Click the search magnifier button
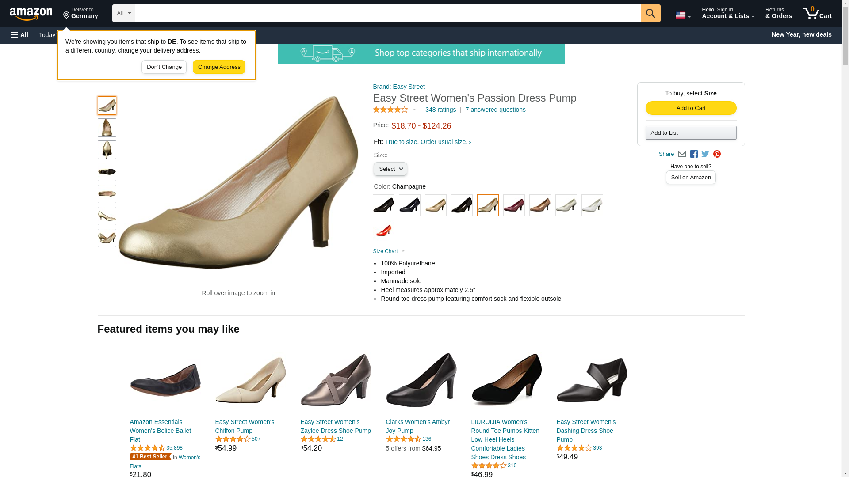 coord(650,13)
